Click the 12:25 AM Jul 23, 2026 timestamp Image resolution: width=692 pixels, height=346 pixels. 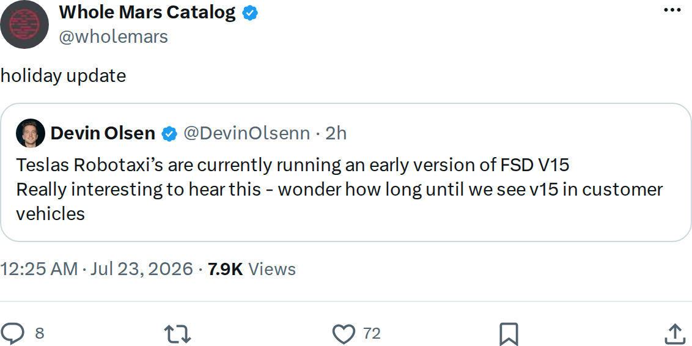[x=97, y=269]
